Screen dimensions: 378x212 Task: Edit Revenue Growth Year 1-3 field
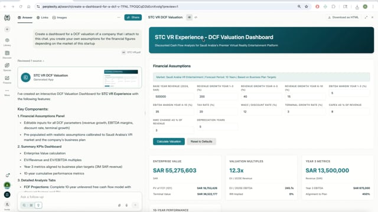217,97
